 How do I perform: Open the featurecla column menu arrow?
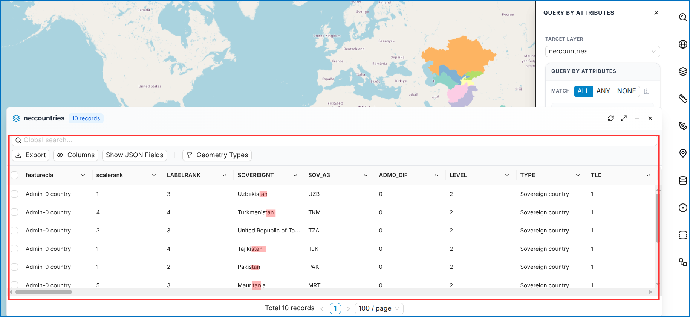83,176
